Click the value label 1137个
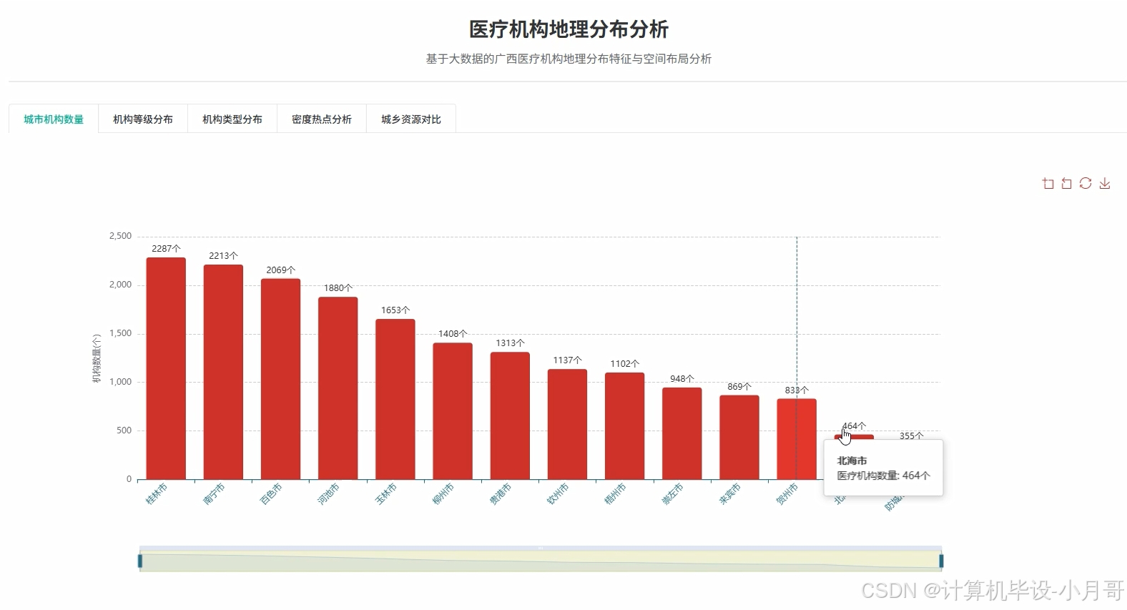 tap(567, 360)
